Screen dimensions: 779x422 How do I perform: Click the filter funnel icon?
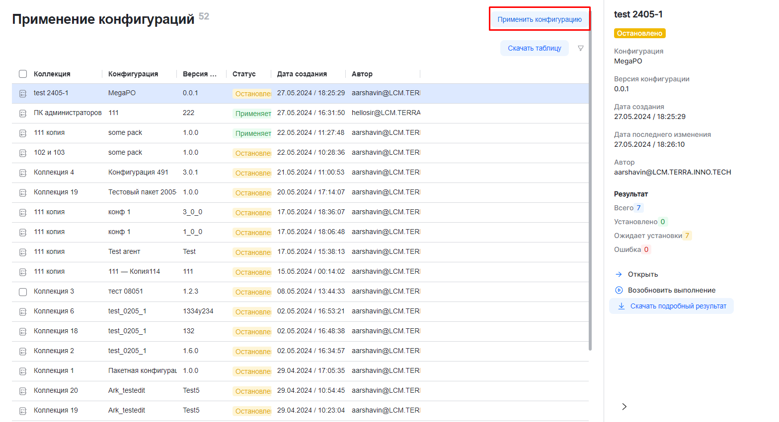pos(580,48)
